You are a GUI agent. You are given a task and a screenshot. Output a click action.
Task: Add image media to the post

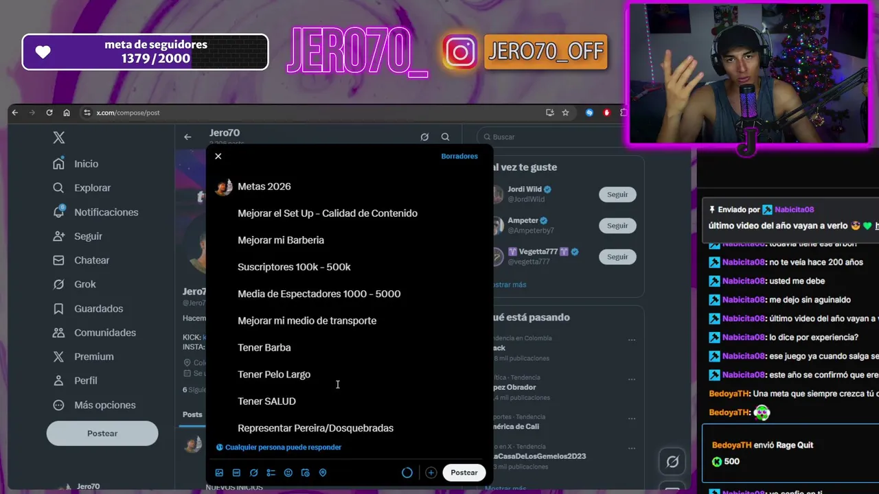219,473
